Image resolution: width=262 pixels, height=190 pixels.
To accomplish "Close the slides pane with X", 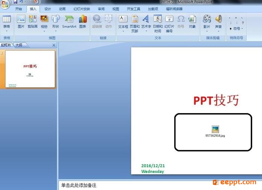I will tap(54, 45).
